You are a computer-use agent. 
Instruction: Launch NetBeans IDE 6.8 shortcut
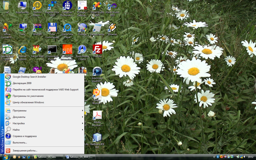[97, 141]
